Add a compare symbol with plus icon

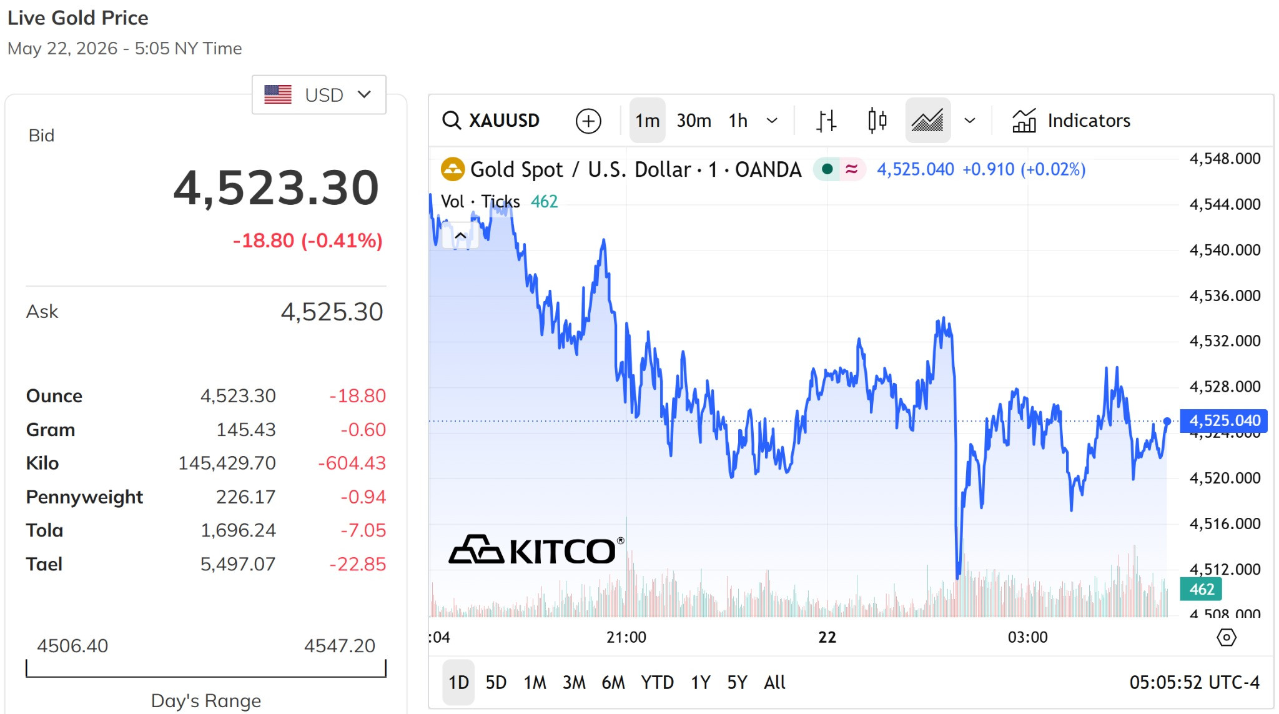[x=588, y=121]
